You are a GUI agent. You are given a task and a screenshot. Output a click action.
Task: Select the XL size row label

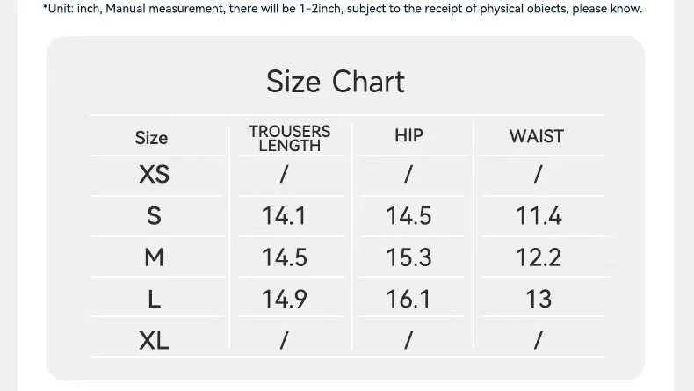[x=154, y=341]
